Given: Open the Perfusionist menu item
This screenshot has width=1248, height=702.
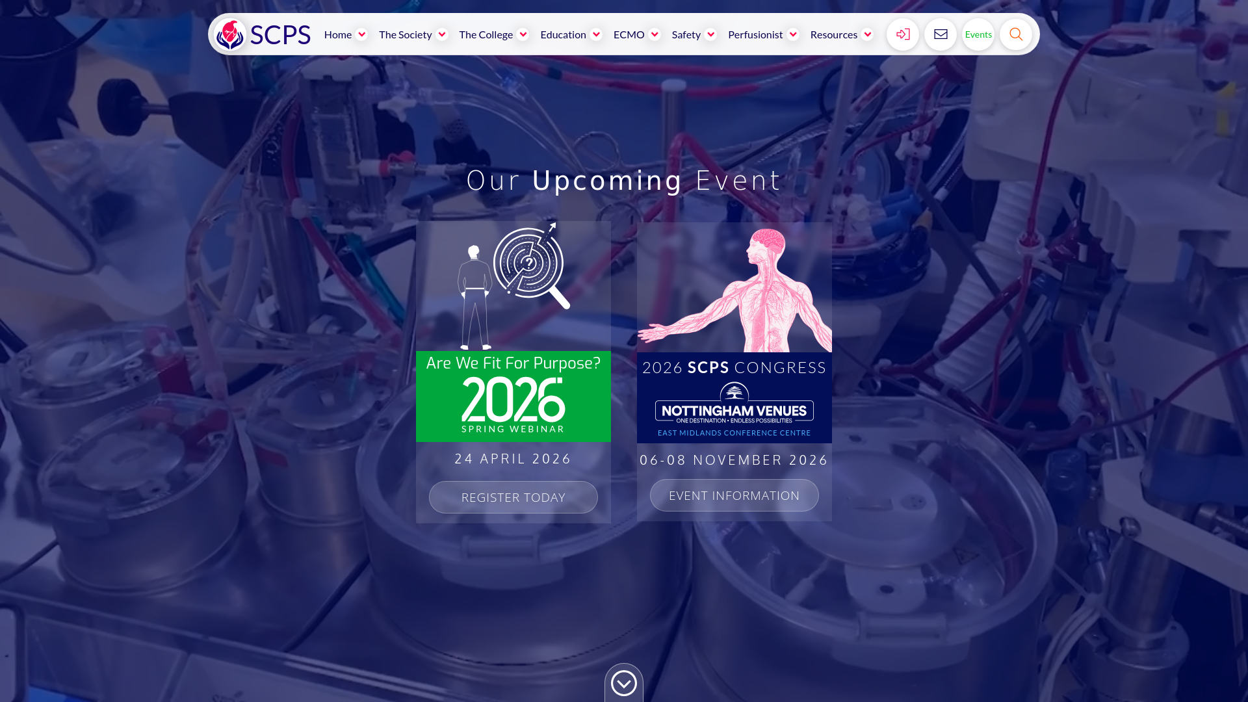Looking at the screenshot, I should pyautogui.click(x=755, y=34).
